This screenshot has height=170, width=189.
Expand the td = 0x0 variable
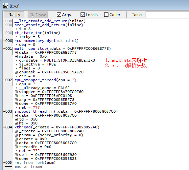pyautogui.click(x=16, y=120)
